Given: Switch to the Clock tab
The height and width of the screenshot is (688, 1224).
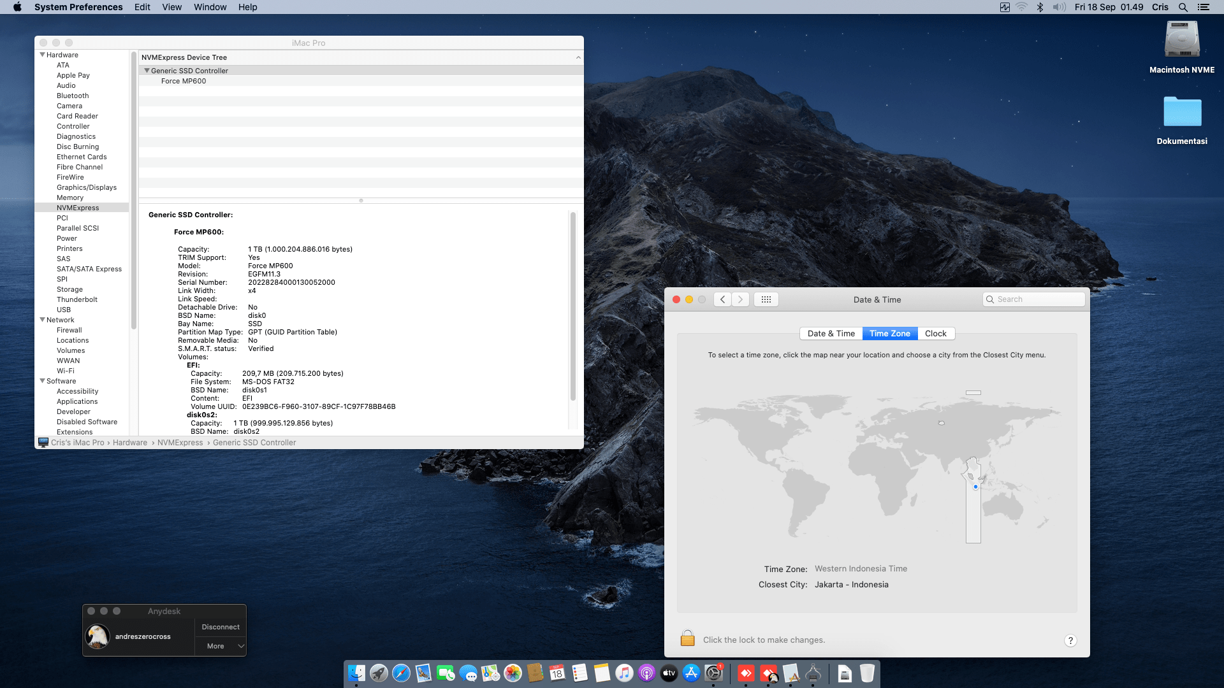Looking at the screenshot, I should (935, 333).
